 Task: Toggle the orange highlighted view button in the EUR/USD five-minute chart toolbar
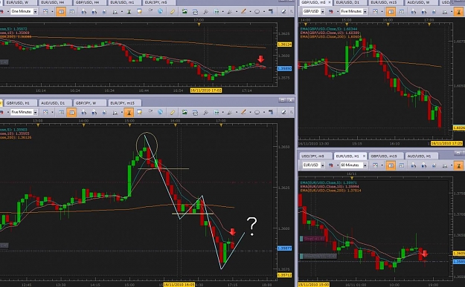(71, 112)
